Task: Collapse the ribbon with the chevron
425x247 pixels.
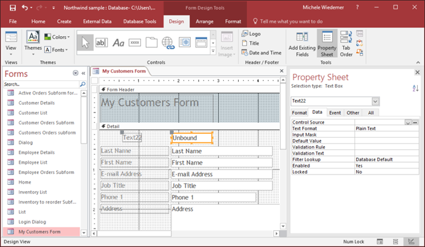Action: click(418, 62)
